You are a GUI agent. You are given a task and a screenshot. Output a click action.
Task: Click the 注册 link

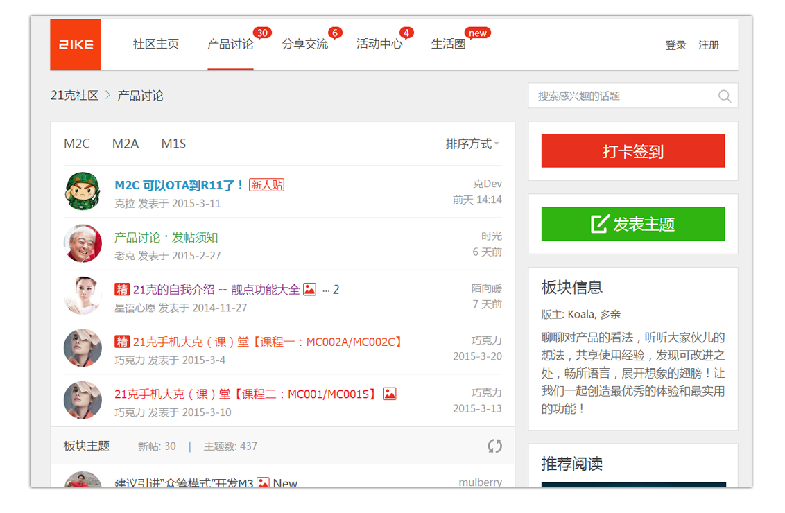pyautogui.click(x=709, y=44)
